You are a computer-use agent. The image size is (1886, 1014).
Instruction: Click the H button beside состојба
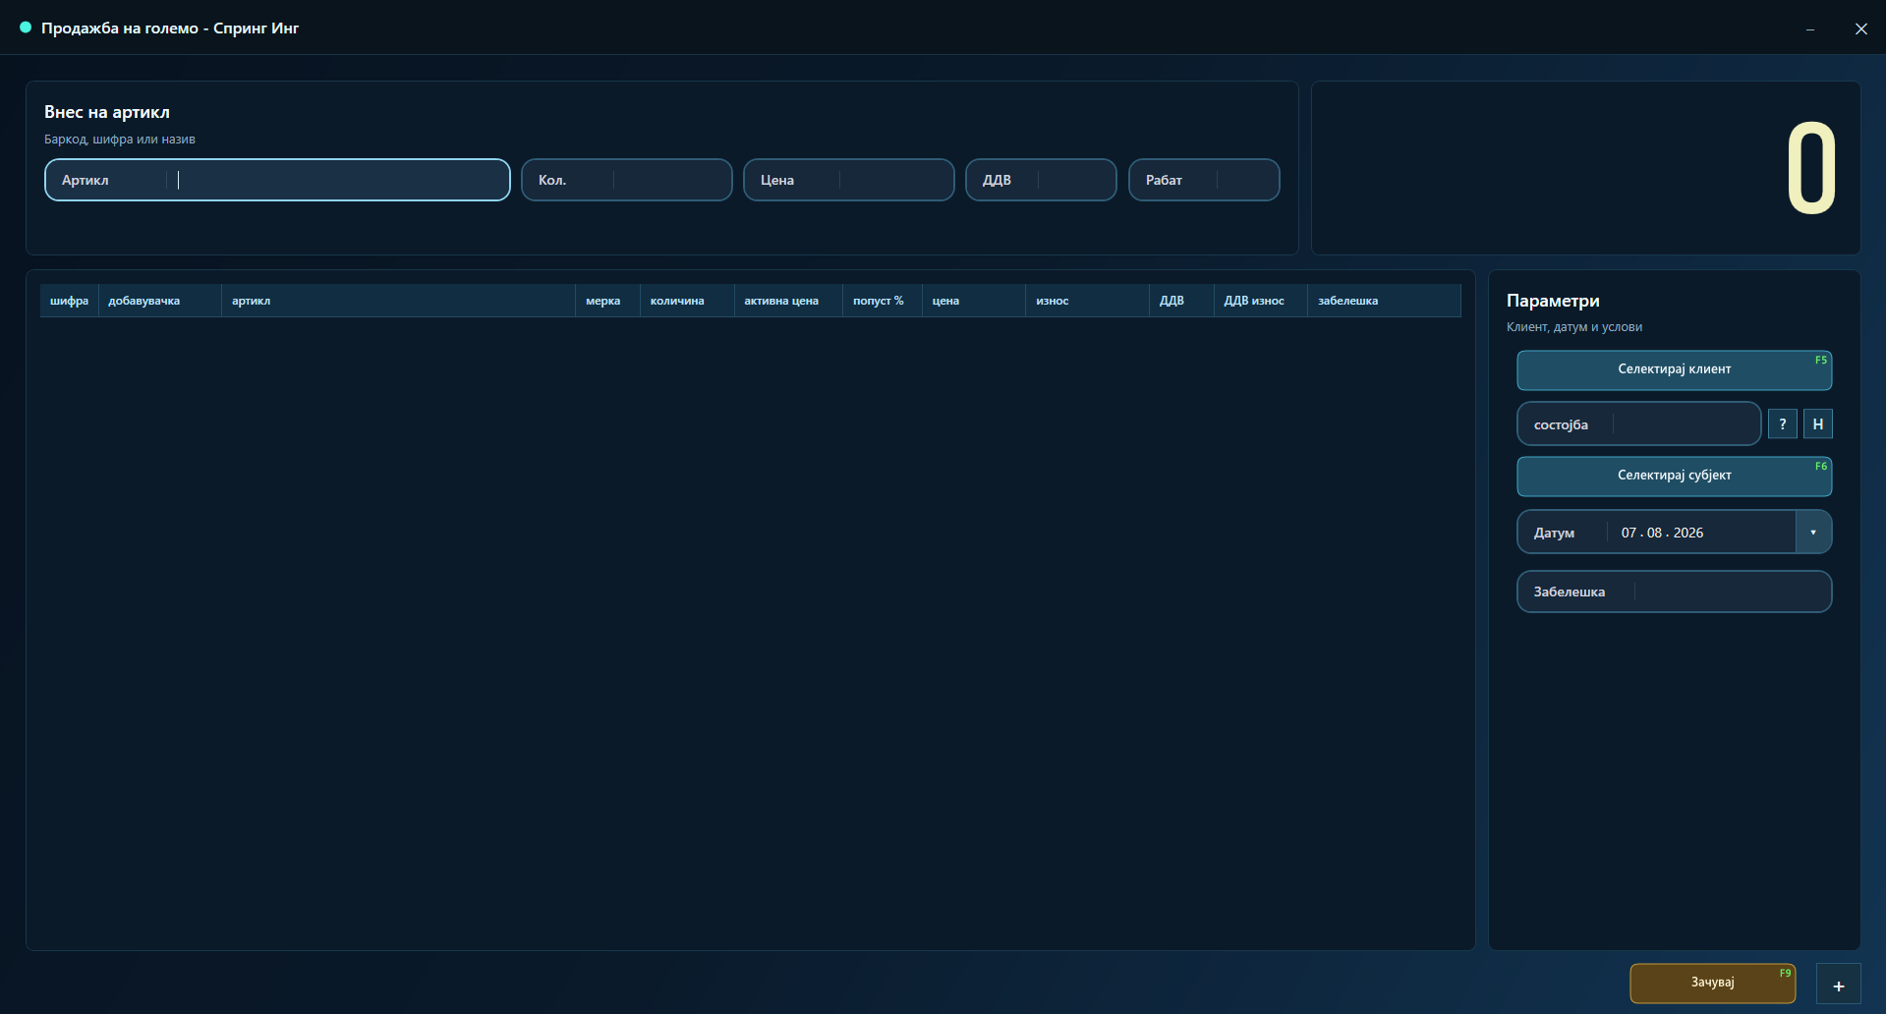1818,424
